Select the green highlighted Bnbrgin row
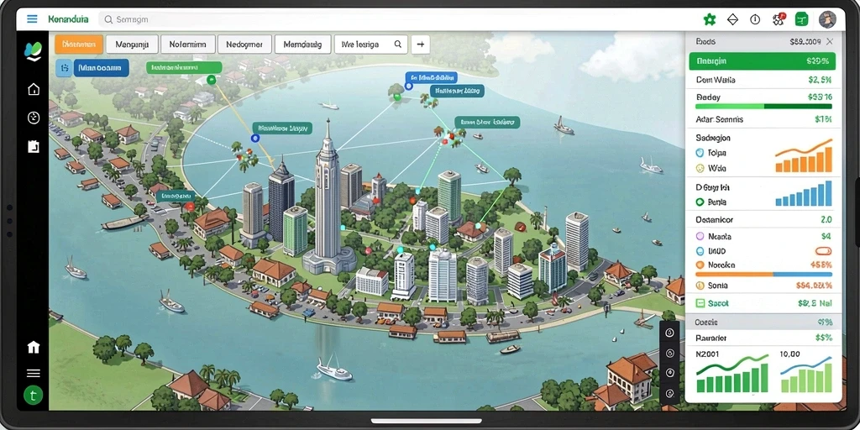The height and width of the screenshot is (430, 860). pos(763,60)
